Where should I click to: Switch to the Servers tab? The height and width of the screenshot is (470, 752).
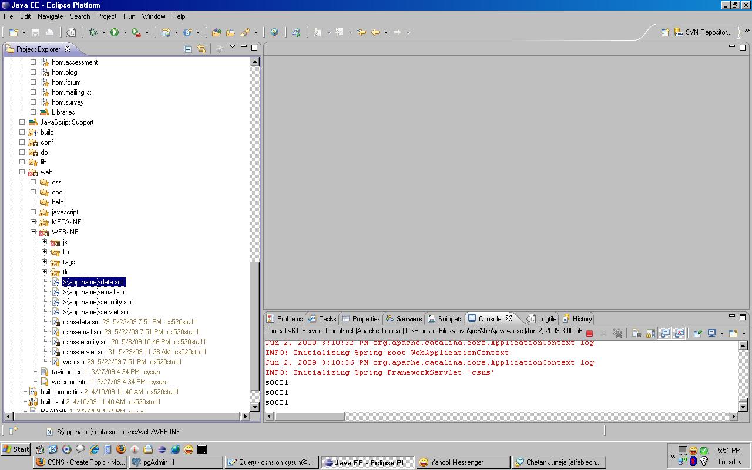[x=408, y=318]
